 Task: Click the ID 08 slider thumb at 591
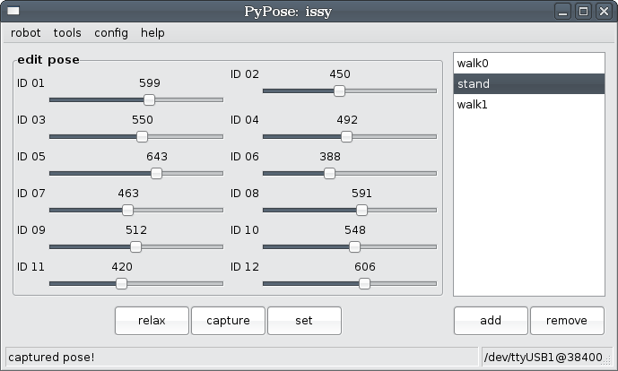coord(361,210)
